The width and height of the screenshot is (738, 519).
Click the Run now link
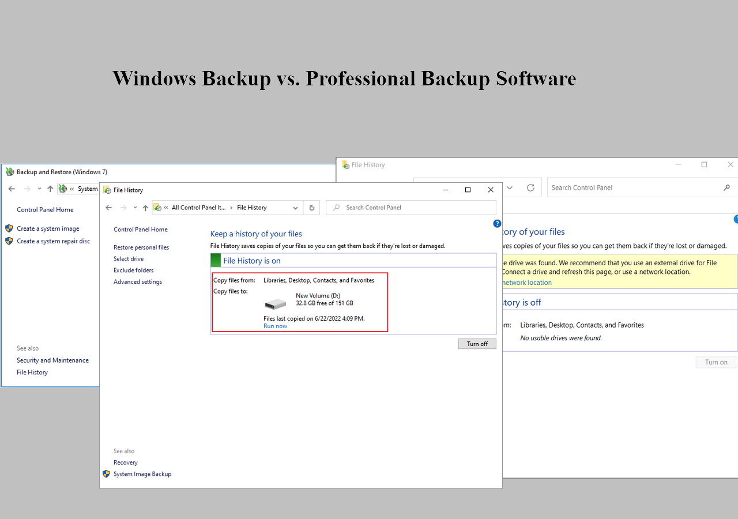(275, 326)
